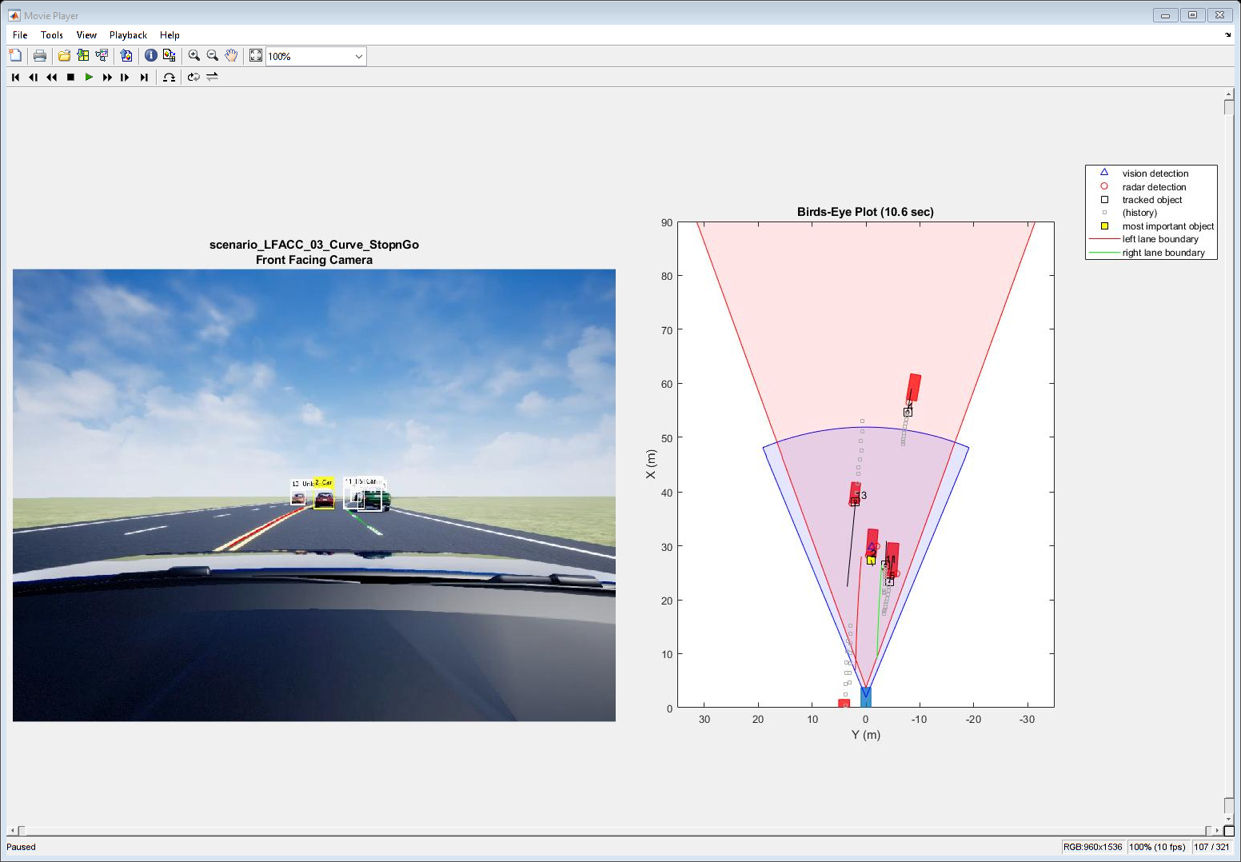Stop the video playback
The width and height of the screenshot is (1241, 862).
pos(70,78)
